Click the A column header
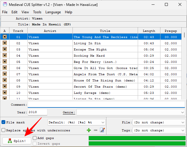Image resolution: width=187 pixels, height=147 pixels. pos(5,31)
